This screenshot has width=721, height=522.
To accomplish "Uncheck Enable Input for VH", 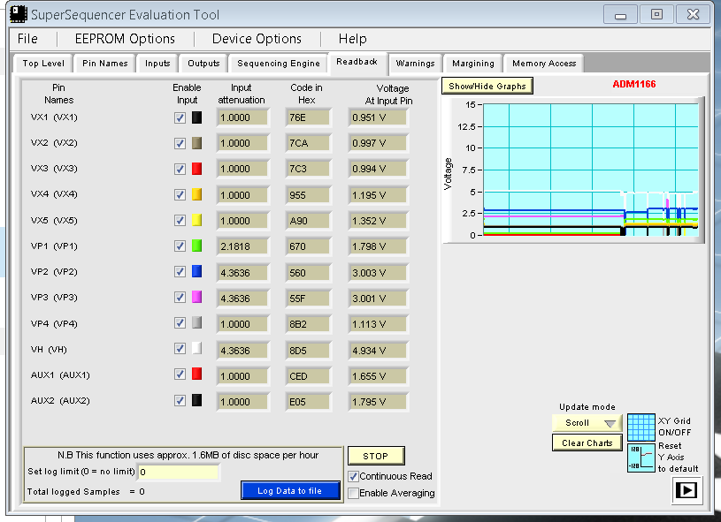I will 180,350.
